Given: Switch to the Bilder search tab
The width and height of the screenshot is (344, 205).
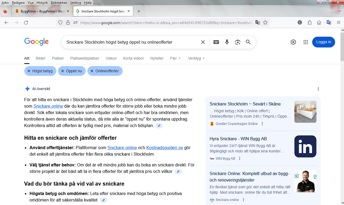Looking at the screenshot, I should click(41, 58).
